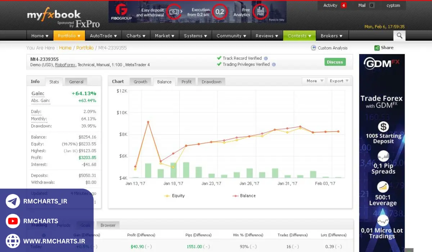Click the Mail counter badge

coord(372,5)
